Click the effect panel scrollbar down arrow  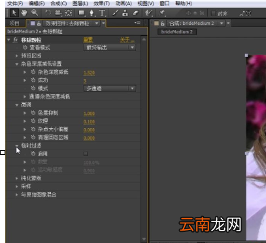144,240
